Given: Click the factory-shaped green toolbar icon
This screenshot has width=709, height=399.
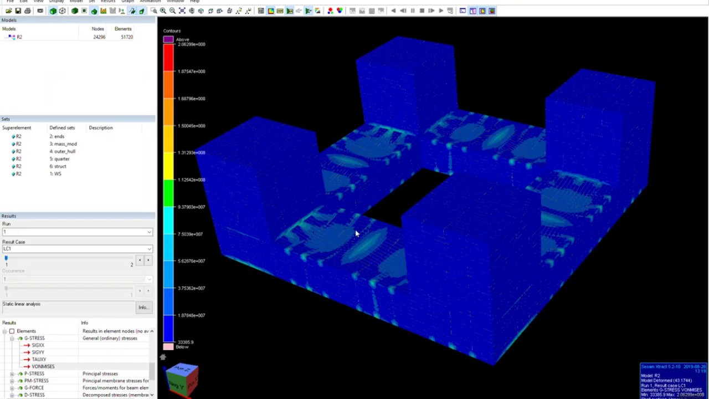Looking at the screenshot, I should click(x=104, y=11).
